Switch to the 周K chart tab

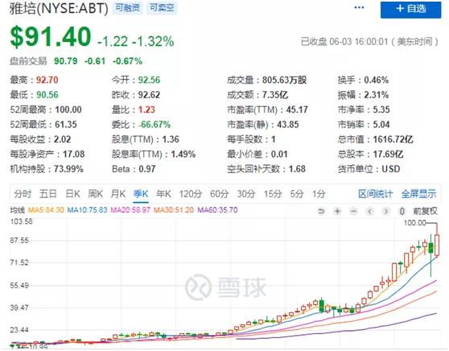pyautogui.click(x=96, y=194)
